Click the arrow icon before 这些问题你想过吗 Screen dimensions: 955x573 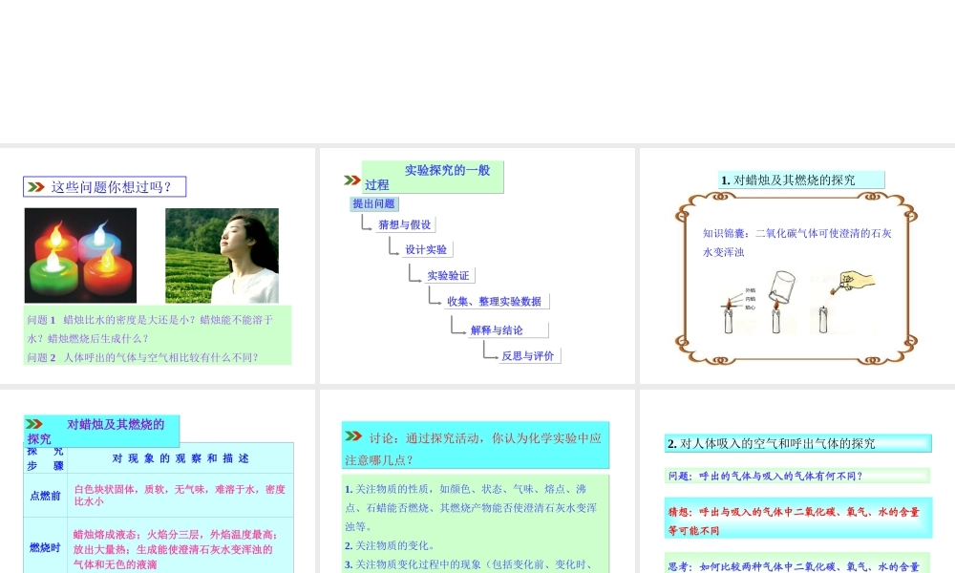point(36,187)
